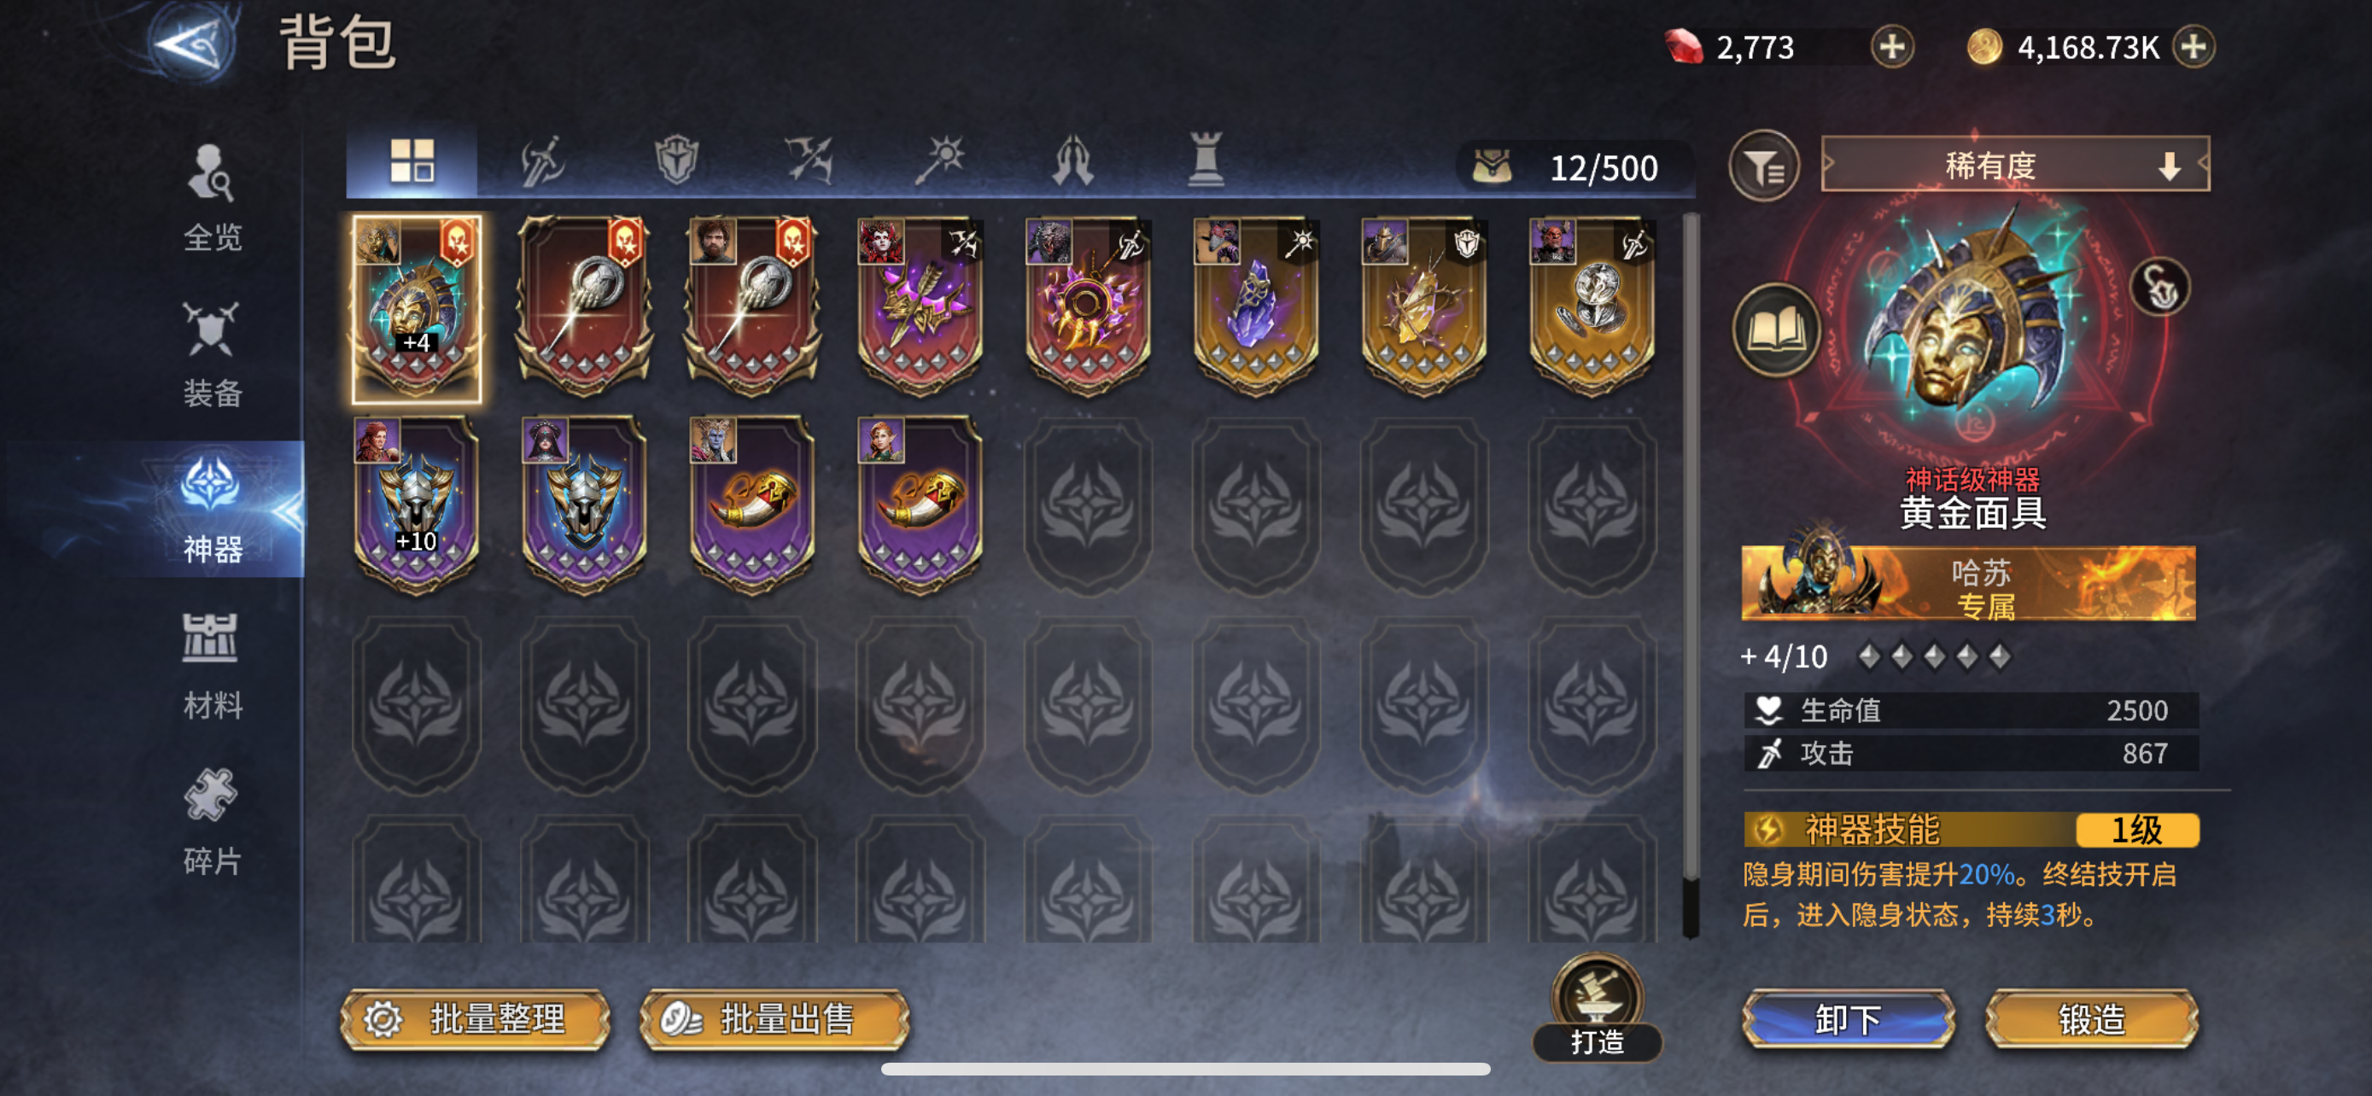The height and width of the screenshot is (1096, 2372).
Task: Add gold coins with plus icon
Action: click(x=2194, y=47)
